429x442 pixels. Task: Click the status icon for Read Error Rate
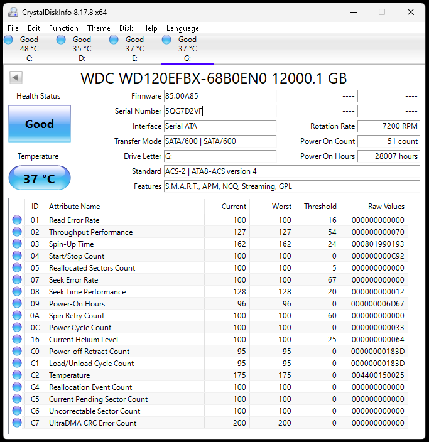tap(17, 220)
